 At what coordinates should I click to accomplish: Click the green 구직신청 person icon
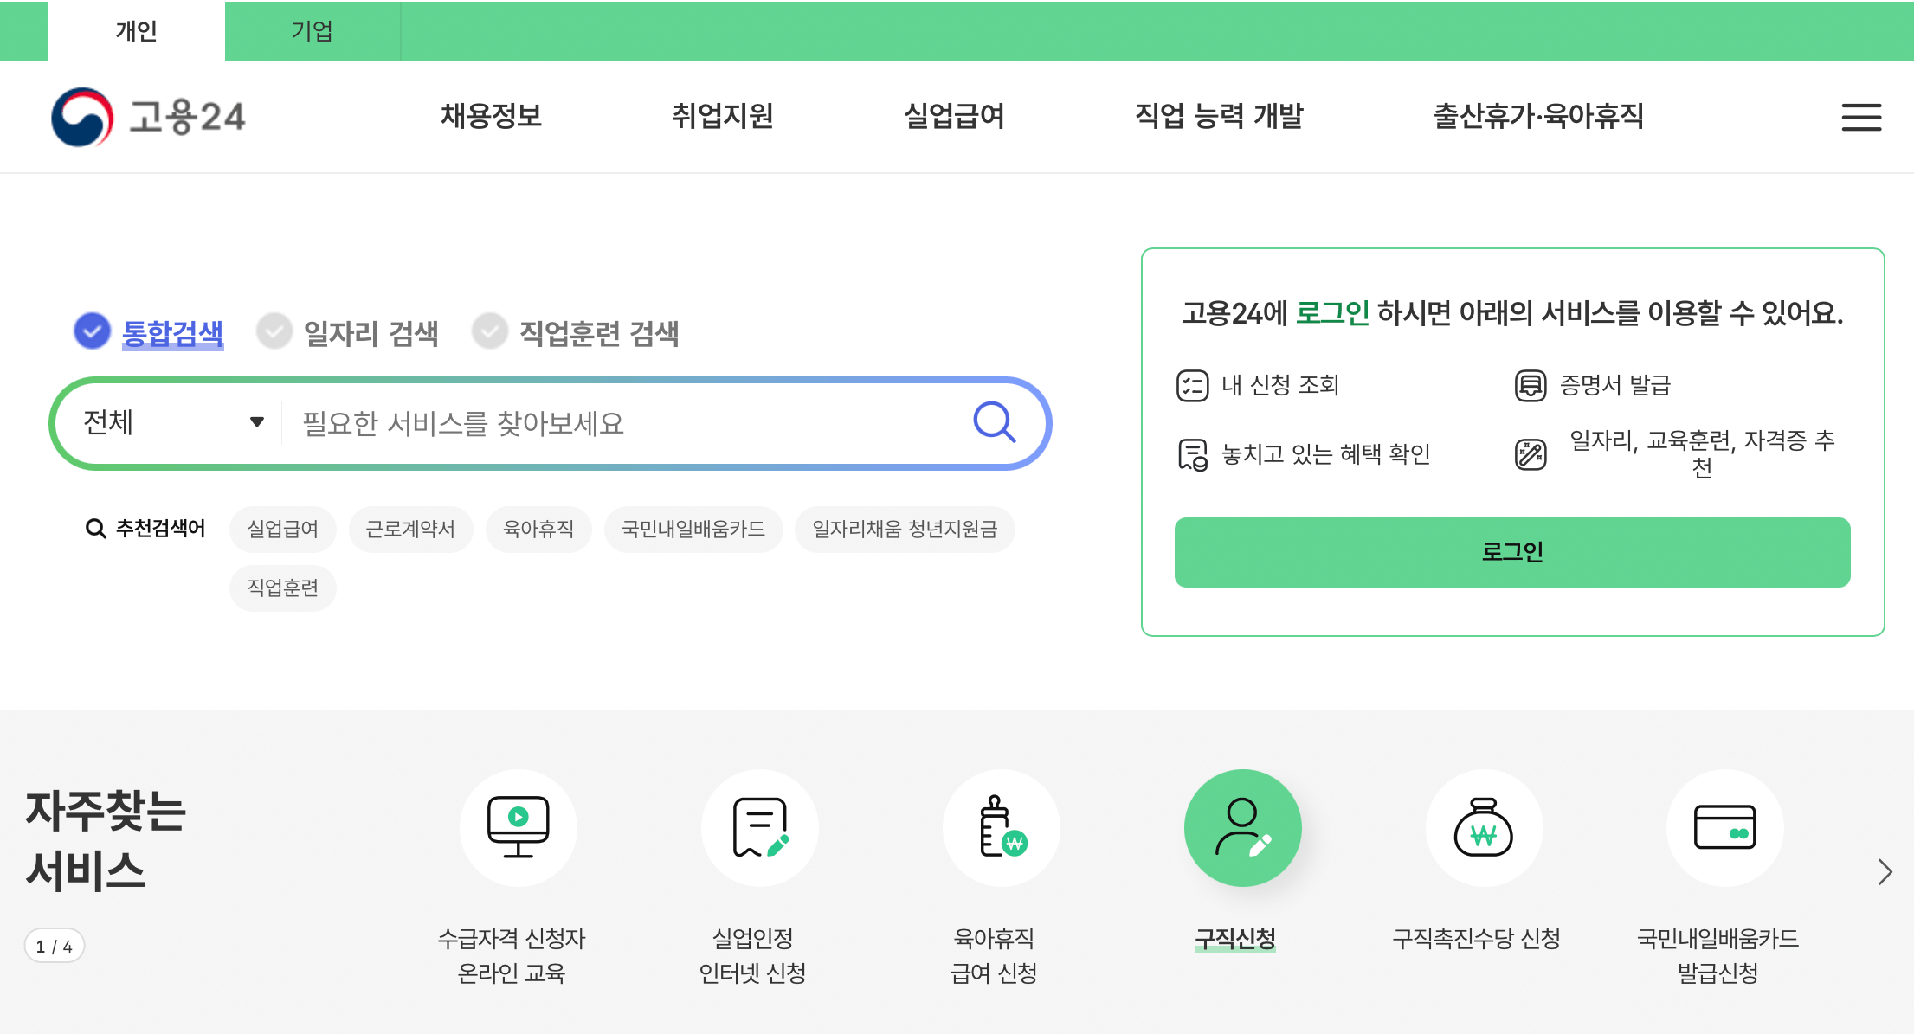coord(1241,827)
